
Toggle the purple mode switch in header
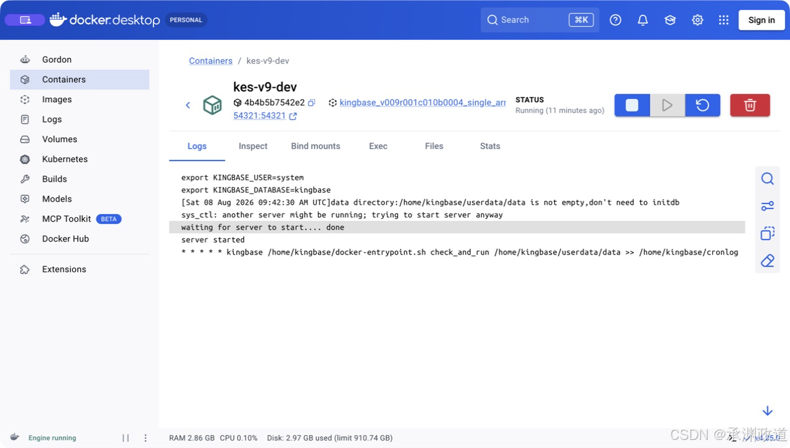[25, 20]
